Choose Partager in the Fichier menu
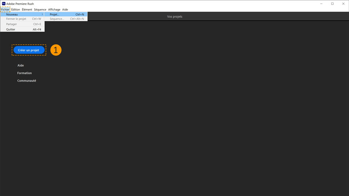Image resolution: width=349 pixels, height=196 pixels. [22, 24]
